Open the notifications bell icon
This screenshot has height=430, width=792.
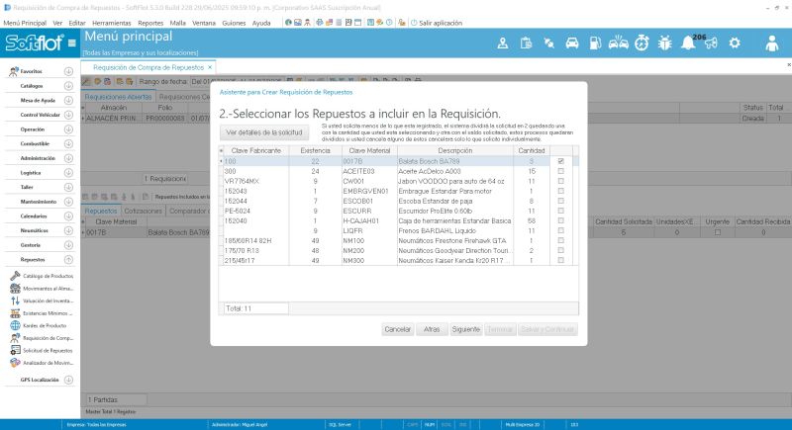[688, 43]
